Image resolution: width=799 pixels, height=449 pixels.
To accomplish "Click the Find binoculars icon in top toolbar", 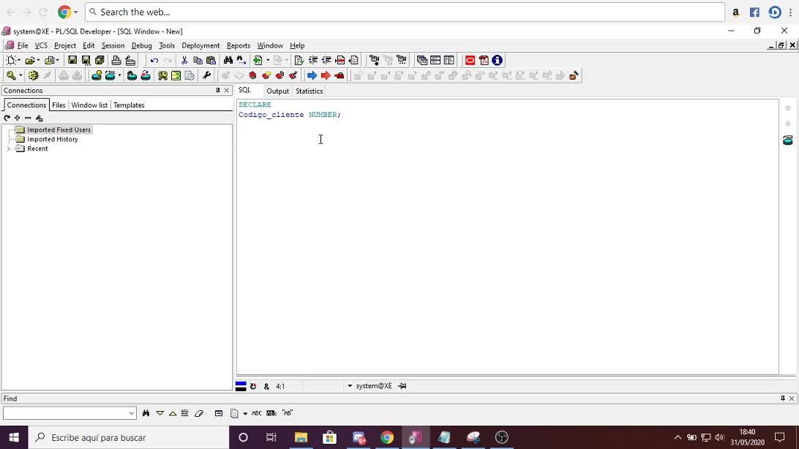I will 228,61.
